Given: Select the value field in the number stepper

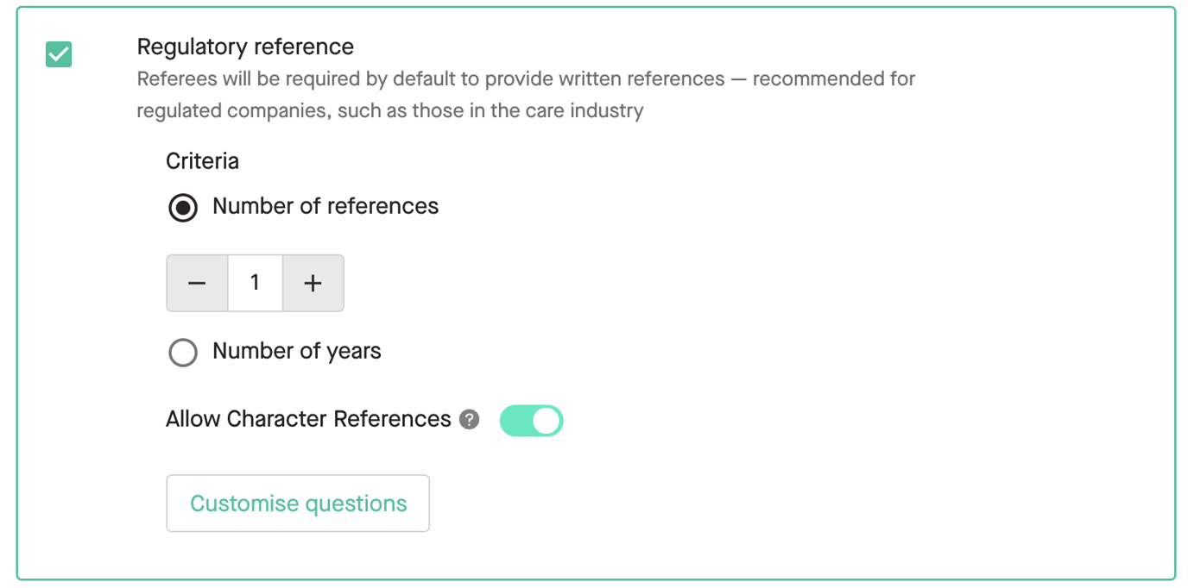Looking at the screenshot, I should [255, 283].
